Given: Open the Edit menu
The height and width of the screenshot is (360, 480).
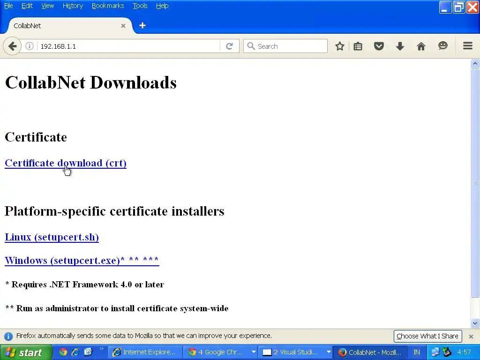Looking at the screenshot, I should 27,6.
